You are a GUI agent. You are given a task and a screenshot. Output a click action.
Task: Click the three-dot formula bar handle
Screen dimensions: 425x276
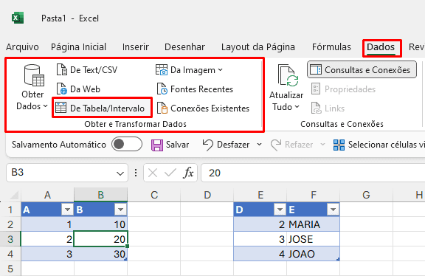point(136,173)
